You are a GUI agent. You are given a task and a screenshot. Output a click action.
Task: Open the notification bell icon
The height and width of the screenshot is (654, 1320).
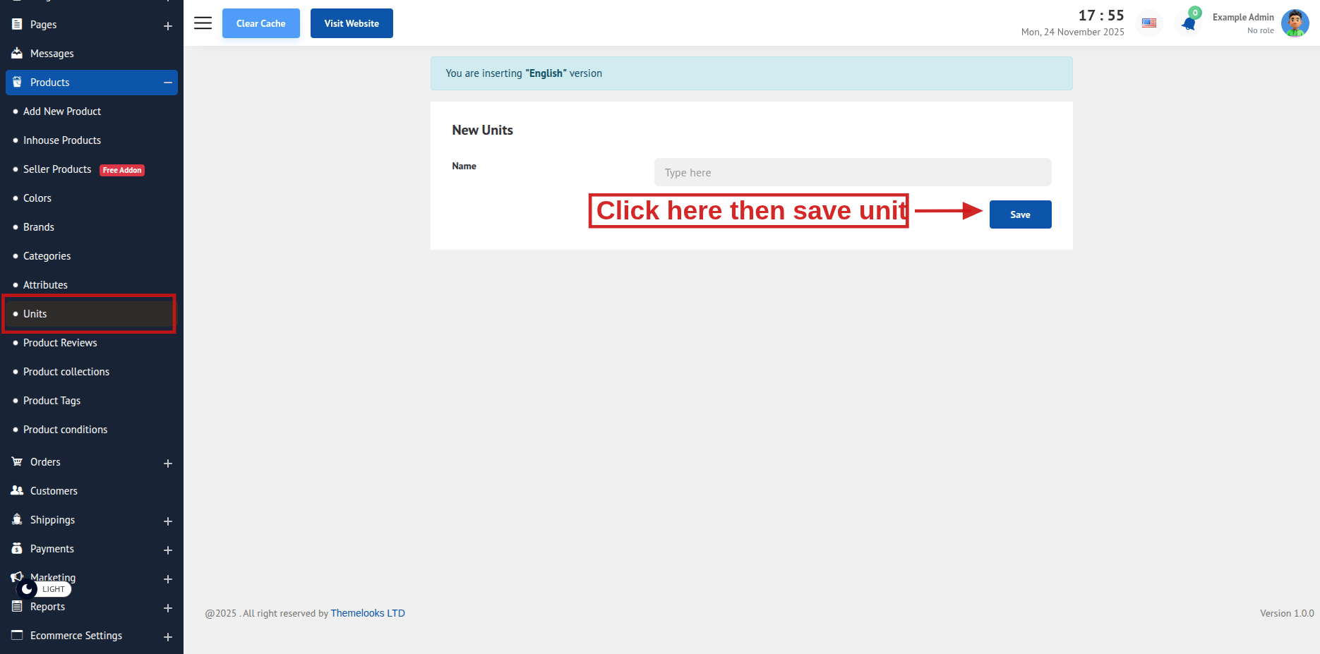pos(1189,24)
